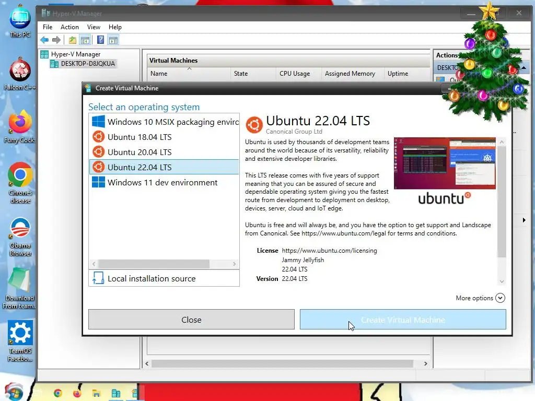Open the Action menu
This screenshot has width=535, height=401.
coord(69,27)
